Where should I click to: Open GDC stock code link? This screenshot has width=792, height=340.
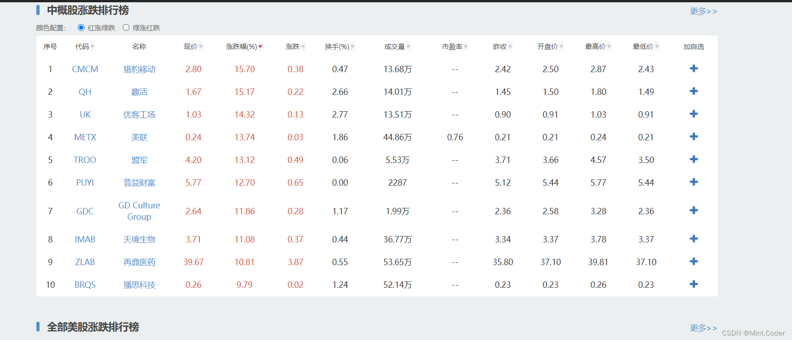85,211
